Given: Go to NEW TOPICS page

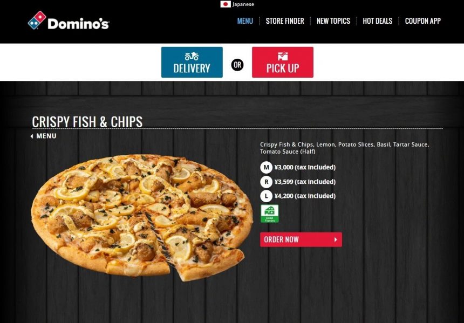Looking at the screenshot, I should click(333, 21).
